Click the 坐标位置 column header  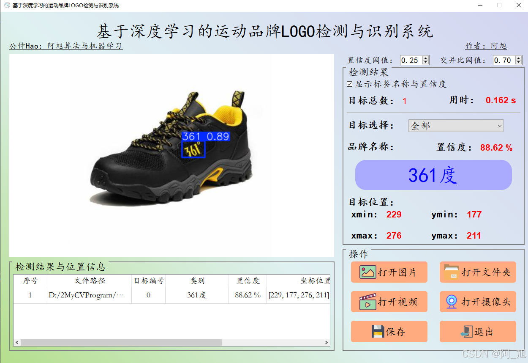coord(299,280)
